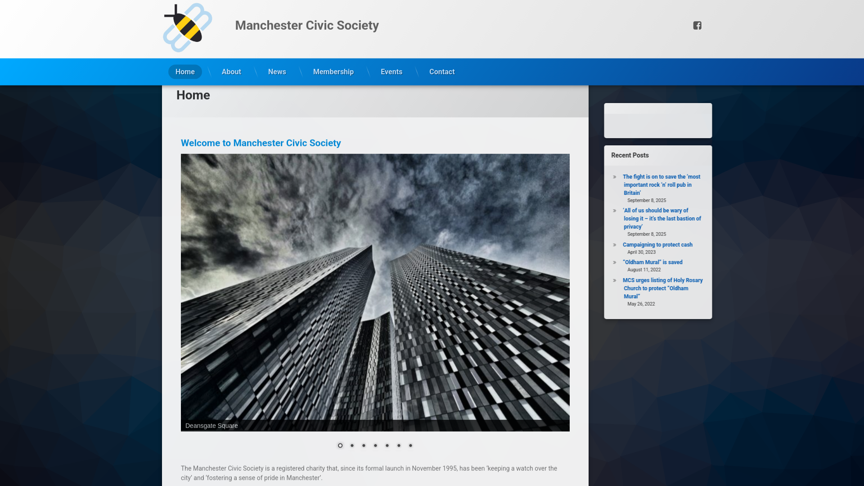Click the Manchester Civic Society site title
Image resolution: width=864 pixels, height=486 pixels.
tap(307, 26)
